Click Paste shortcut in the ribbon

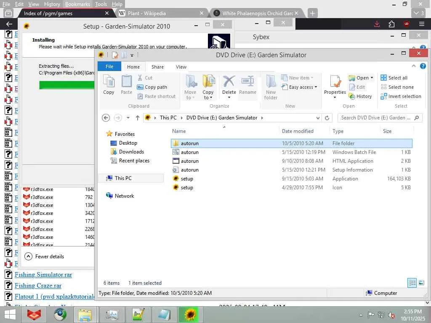point(156,96)
